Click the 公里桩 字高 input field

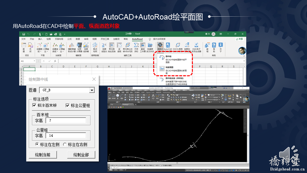pyautogui.click(x=66, y=136)
